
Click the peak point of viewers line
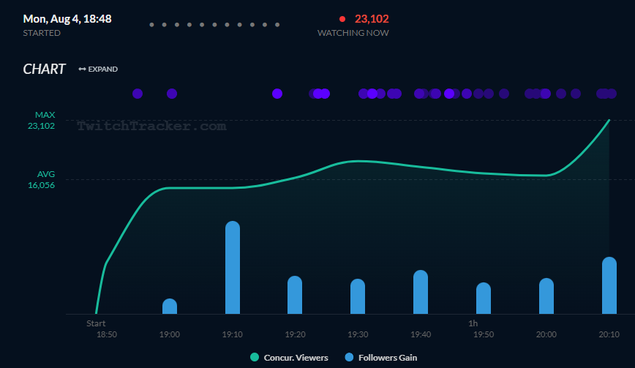[609, 120]
